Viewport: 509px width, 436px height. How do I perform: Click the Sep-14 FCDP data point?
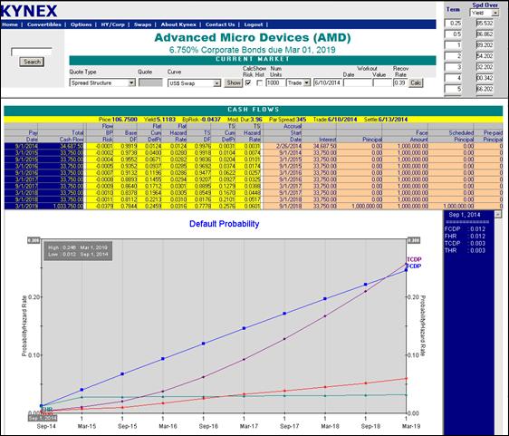point(42,406)
